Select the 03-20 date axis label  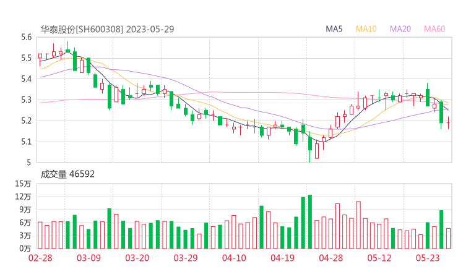pyautogui.click(x=137, y=258)
